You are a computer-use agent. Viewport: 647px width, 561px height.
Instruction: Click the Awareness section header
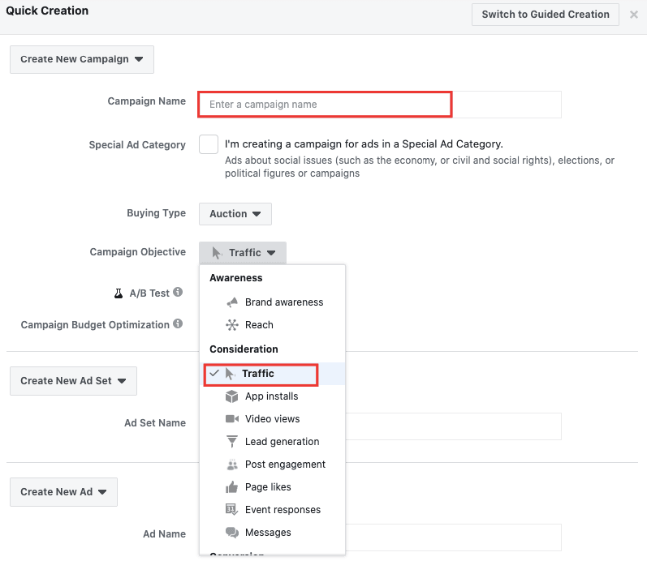pos(236,278)
